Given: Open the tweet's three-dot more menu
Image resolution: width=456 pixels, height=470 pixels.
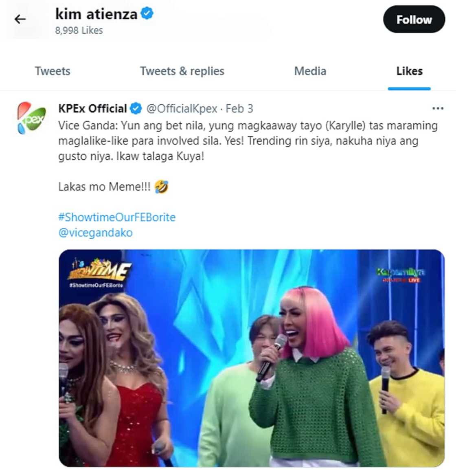Looking at the screenshot, I should (x=437, y=108).
